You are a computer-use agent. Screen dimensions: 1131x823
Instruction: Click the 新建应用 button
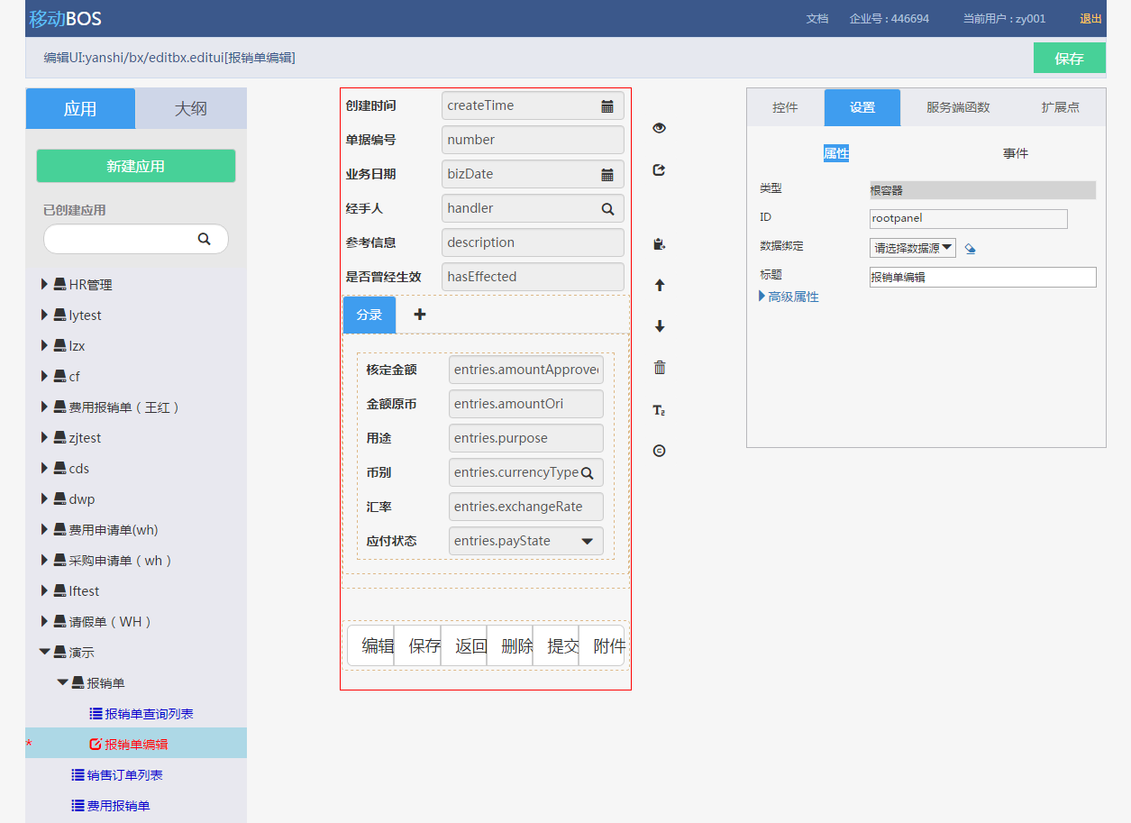point(136,166)
